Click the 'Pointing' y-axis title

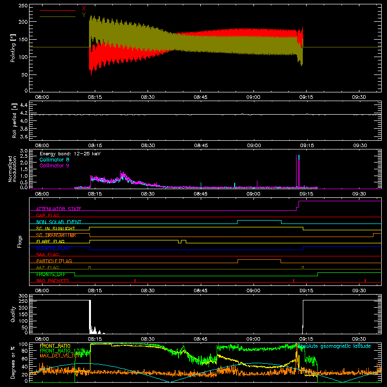pos(13,48)
